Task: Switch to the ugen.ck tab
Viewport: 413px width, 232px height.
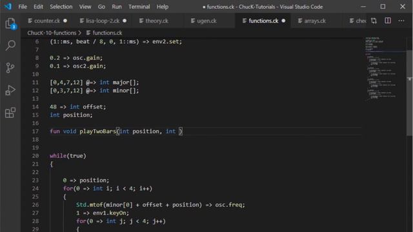Action: pos(206,21)
